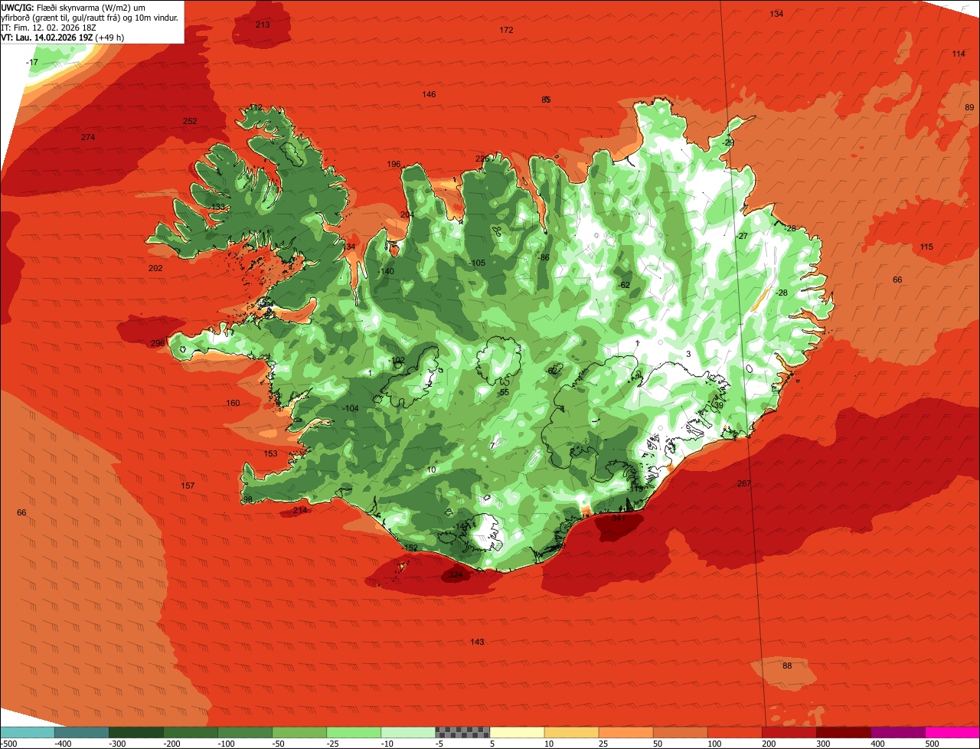Click the value -17 near top-left
Screen dimensions: 980x749
click(31, 62)
